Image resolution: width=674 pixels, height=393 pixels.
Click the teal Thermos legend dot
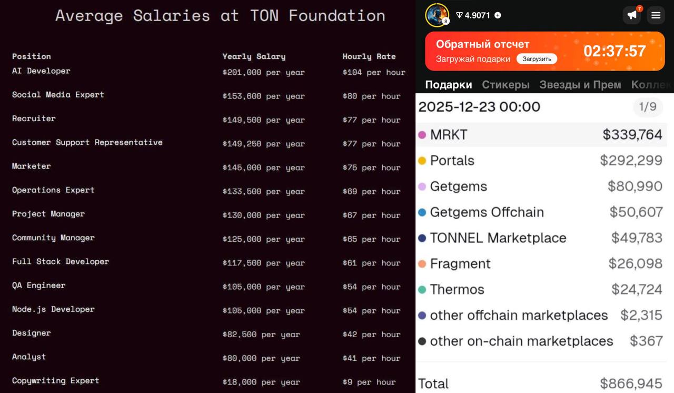tap(422, 290)
